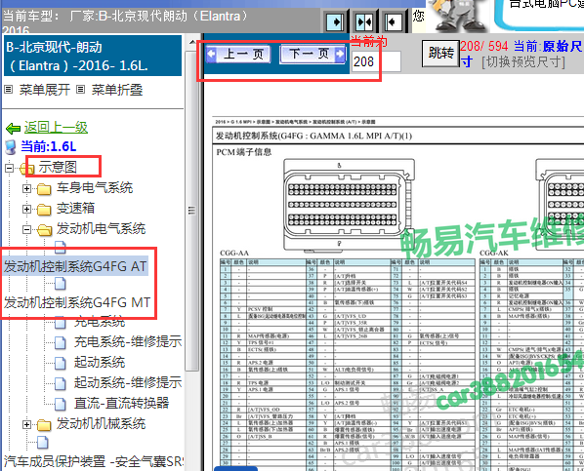
Task: Click 菜单展开 to expand the menu
Action: coord(45,90)
